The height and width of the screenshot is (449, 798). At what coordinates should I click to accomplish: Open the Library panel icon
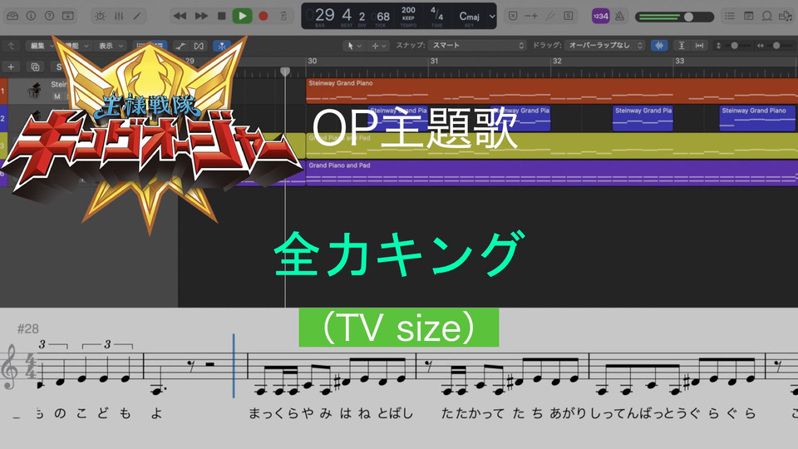12,16
